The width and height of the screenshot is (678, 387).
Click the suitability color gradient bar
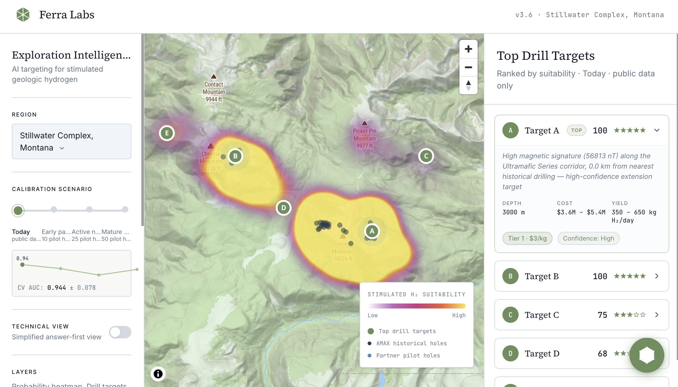417,306
